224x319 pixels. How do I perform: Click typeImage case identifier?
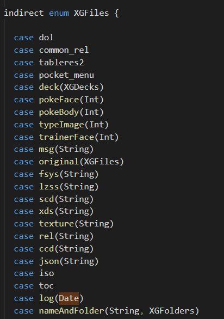[x=61, y=125]
